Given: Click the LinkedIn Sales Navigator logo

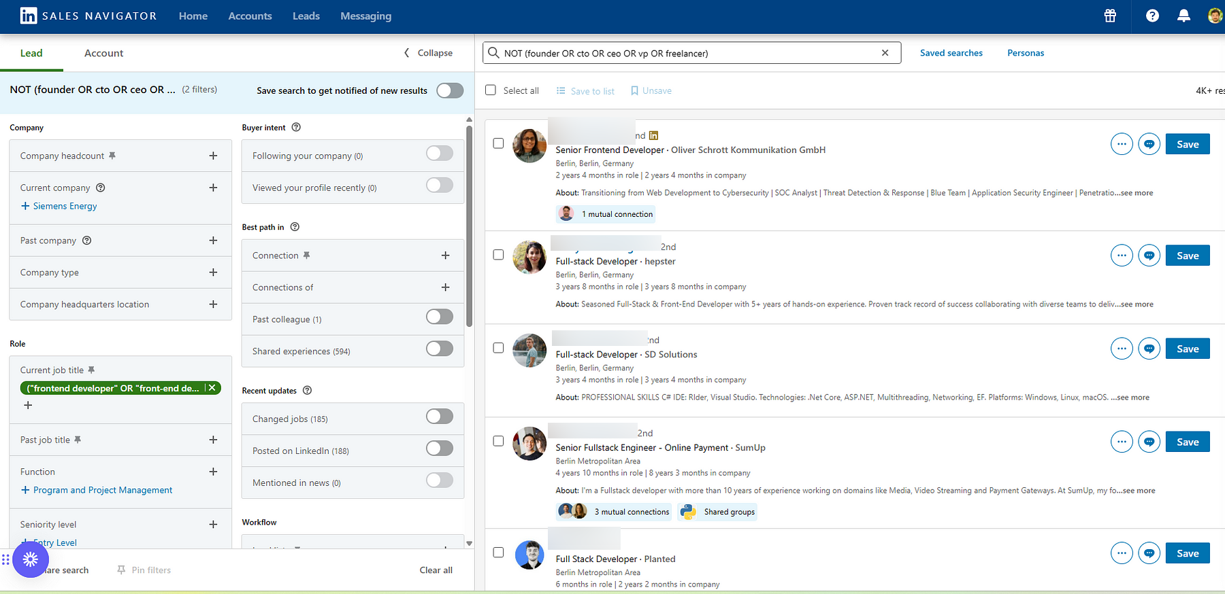Looking at the screenshot, I should [x=88, y=16].
